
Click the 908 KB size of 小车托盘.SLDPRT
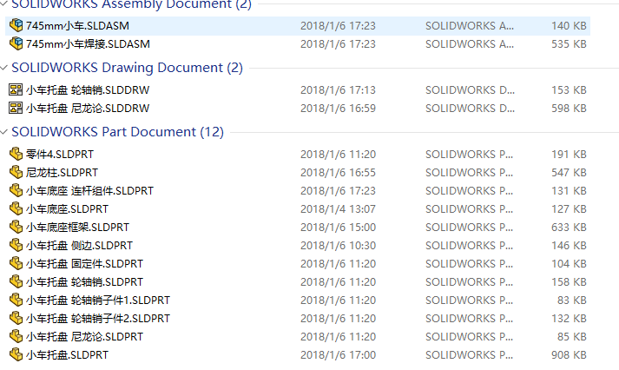point(569,354)
